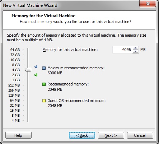159x144 pixels.
Task: Go to the Next wizard page
Action: point(111,135)
